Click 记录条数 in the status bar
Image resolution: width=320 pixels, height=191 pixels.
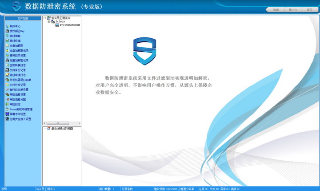pos(128,189)
